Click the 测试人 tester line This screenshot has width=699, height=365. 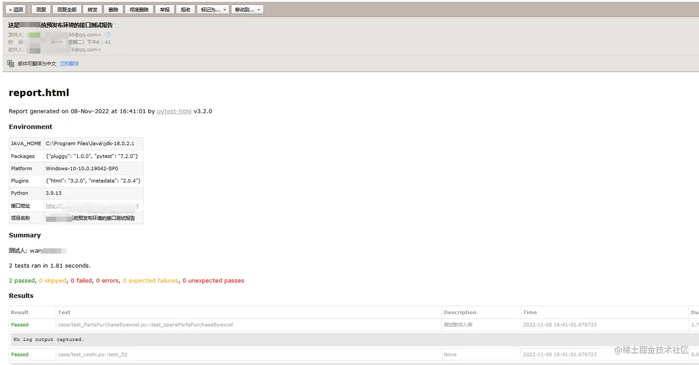coord(38,251)
